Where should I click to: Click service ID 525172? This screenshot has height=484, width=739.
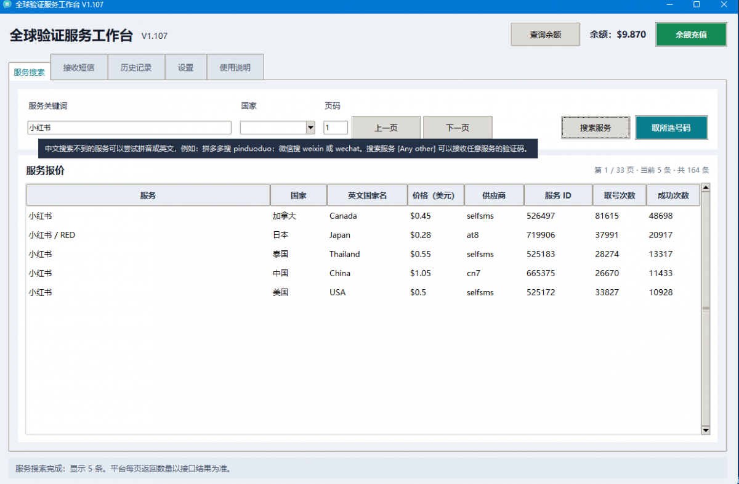[x=541, y=292]
